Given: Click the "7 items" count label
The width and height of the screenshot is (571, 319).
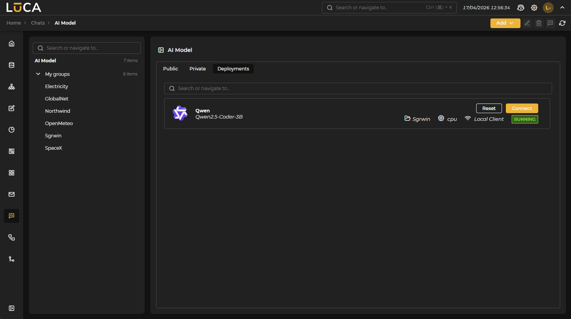Looking at the screenshot, I should [x=131, y=61].
